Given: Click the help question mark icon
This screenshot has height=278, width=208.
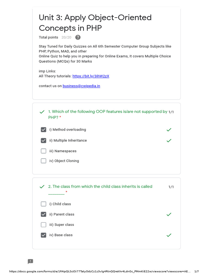Looking at the screenshot, I should (x=78, y=37).
